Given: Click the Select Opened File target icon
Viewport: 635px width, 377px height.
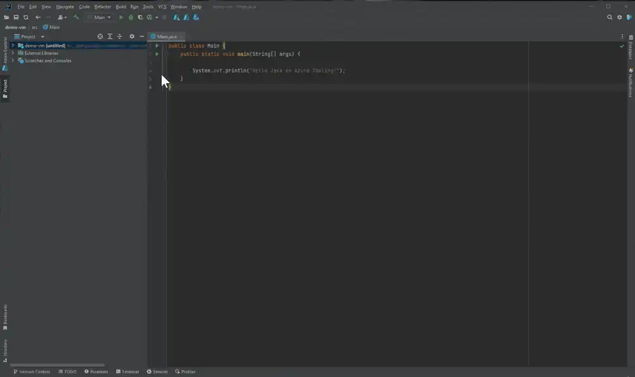Looking at the screenshot, I should (100, 36).
